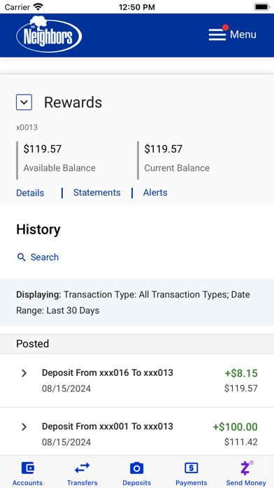Select Deposit From xxx016 To xxx013 row
Screen dimensions: 274x488
tap(137, 380)
